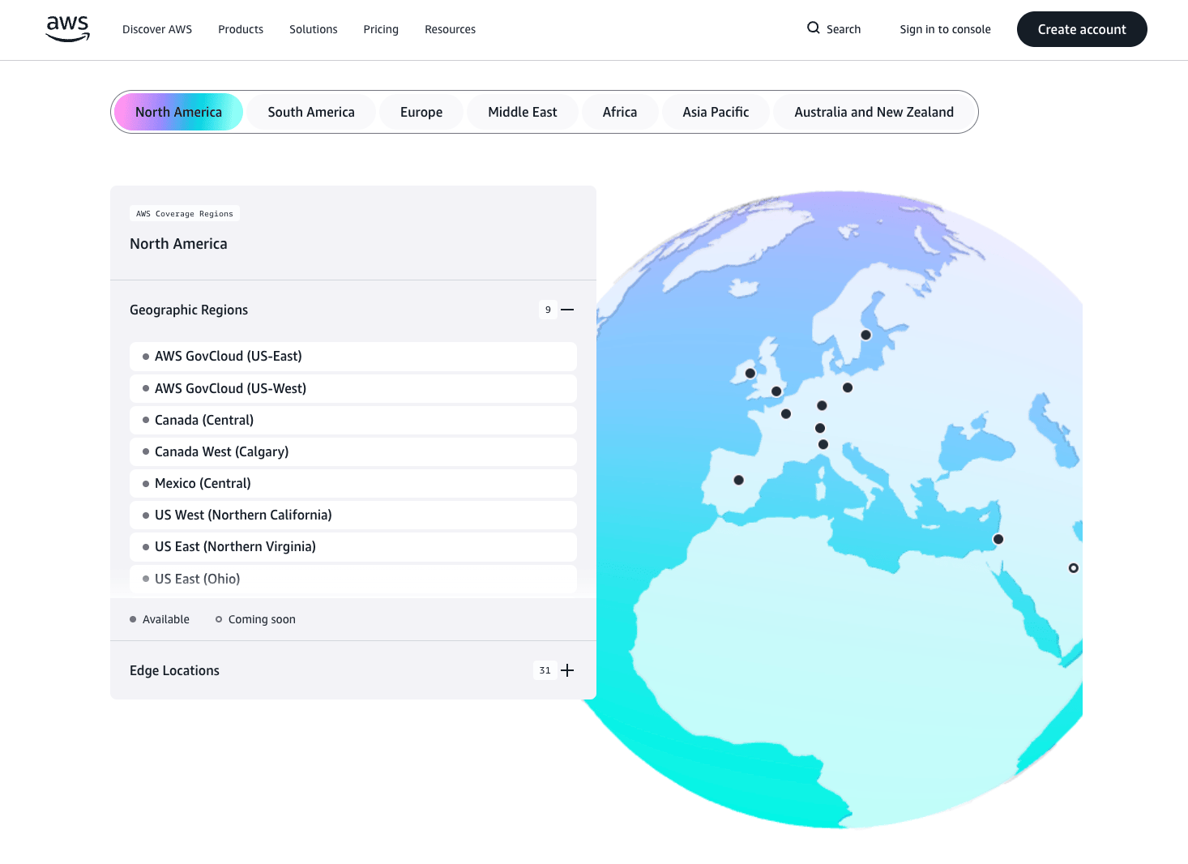Switch to the North America tab

coord(178,112)
